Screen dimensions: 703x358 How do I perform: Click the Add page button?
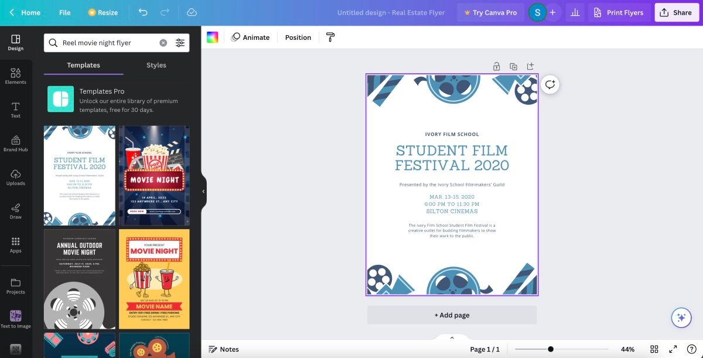click(452, 315)
